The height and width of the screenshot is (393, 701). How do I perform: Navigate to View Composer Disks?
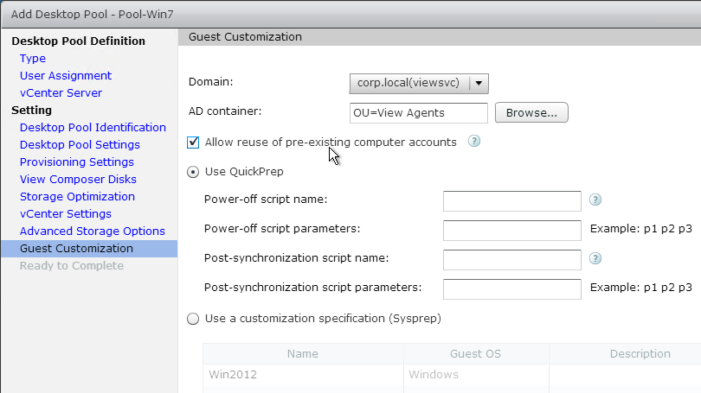pos(78,180)
